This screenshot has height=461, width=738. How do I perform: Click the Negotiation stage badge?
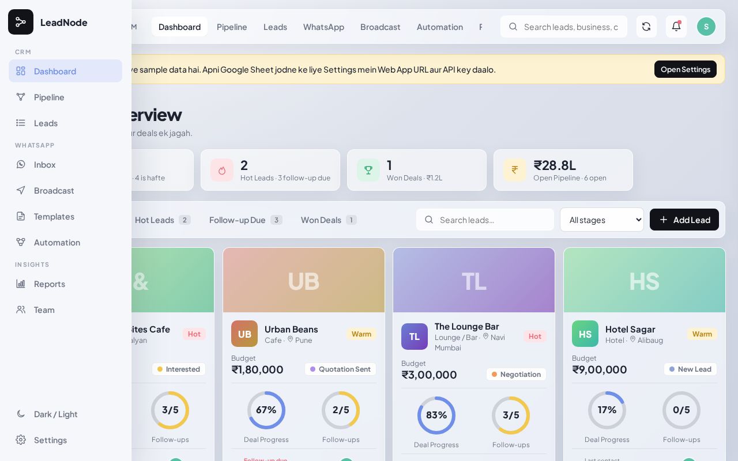coord(516,374)
